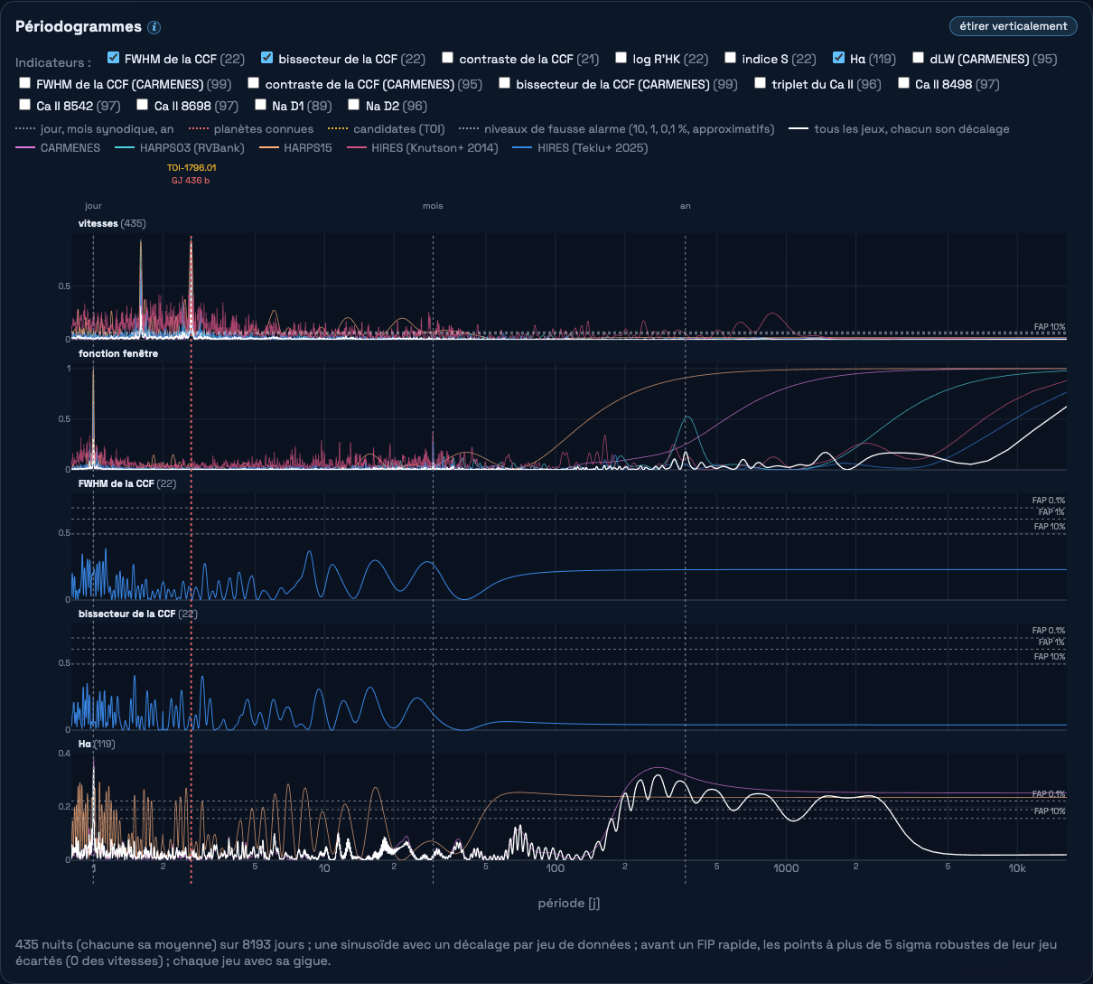The width and height of the screenshot is (1093, 984).
Task: Uncheck FWHM de la CCF (22)
Action: pyautogui.click(x=113, y=58)
